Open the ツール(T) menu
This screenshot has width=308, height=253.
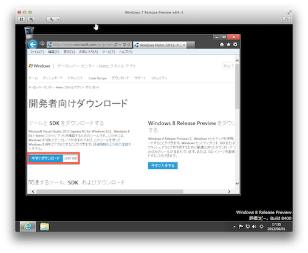point(109,52)
